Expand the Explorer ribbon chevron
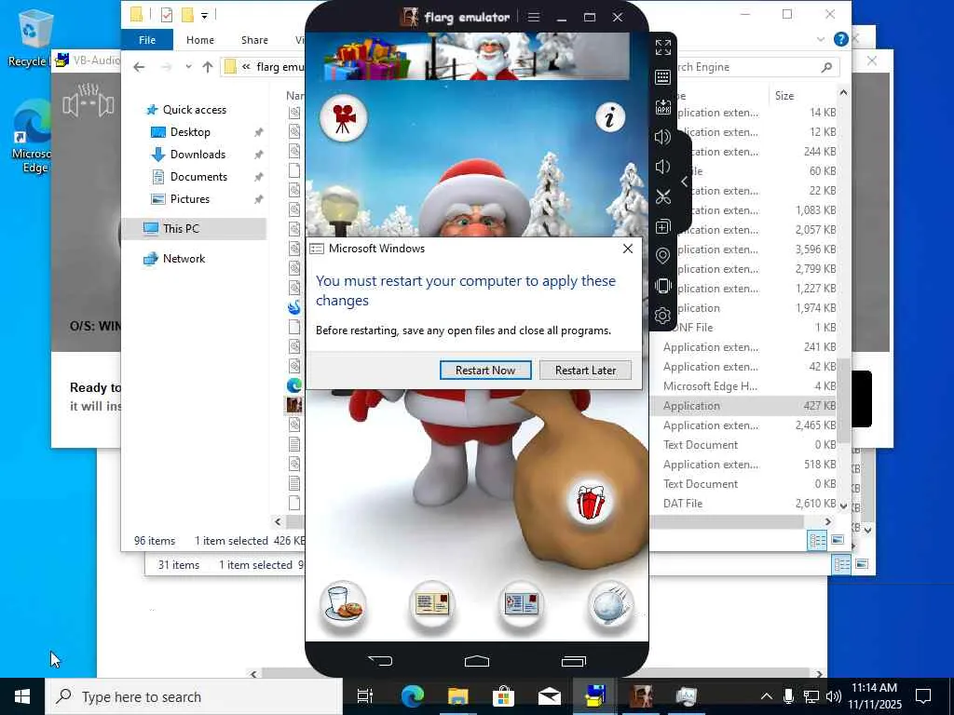This screenshot has width=954, height=715. [x=821, y=39]
